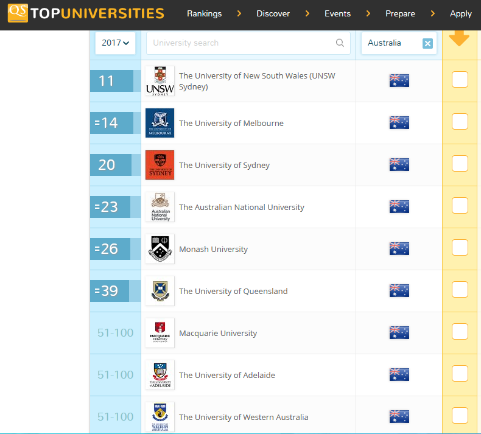Click rank 11 score bar
This screenshot has width=481, height=434.
115,81
